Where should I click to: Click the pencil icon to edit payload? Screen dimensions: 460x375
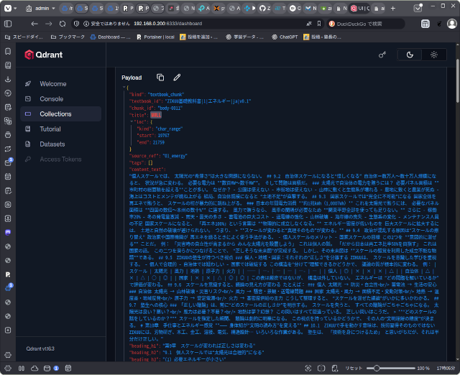click(177, 77)
